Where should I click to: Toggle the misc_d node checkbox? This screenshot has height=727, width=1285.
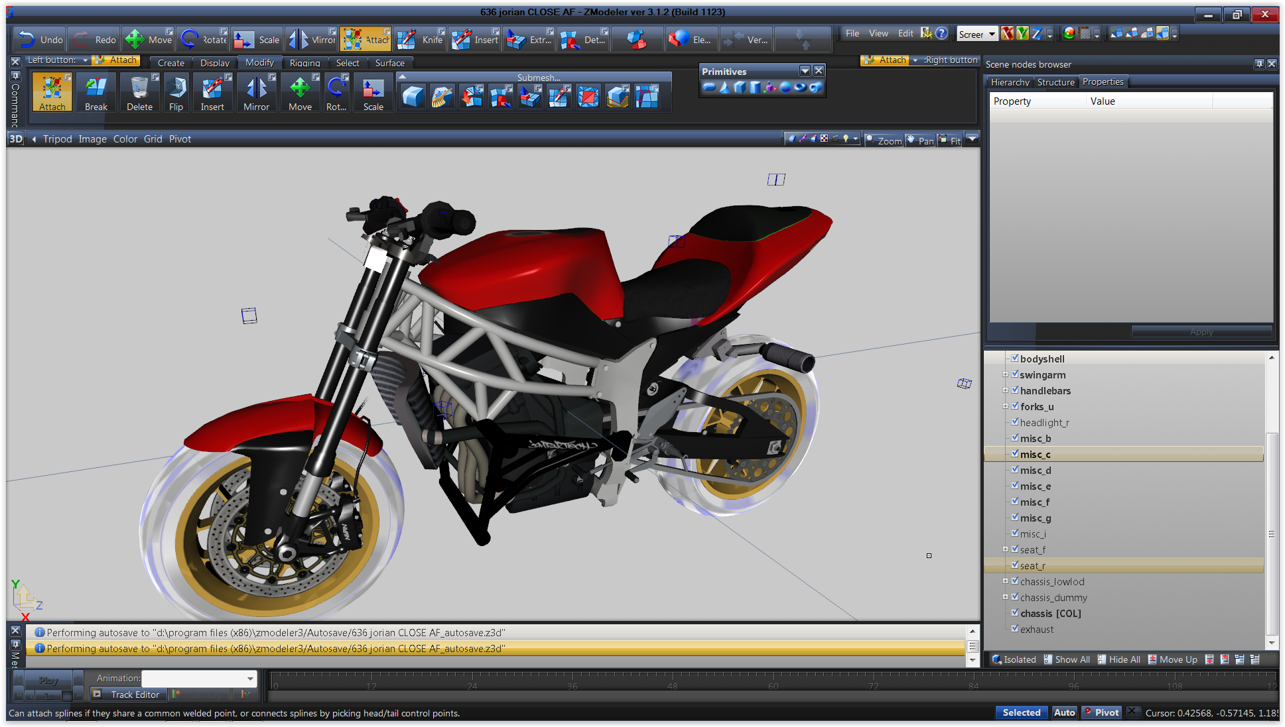(1014, 469)
